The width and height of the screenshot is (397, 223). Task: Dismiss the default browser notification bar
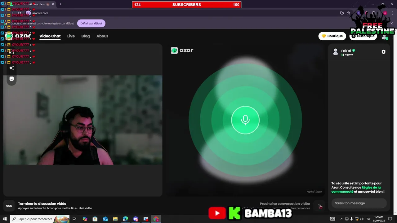pos(391,24)
